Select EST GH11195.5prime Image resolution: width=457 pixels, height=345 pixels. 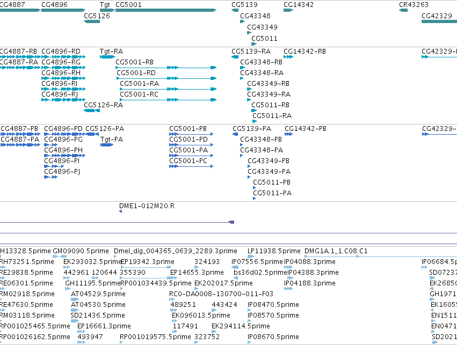(x=93, y=284)
